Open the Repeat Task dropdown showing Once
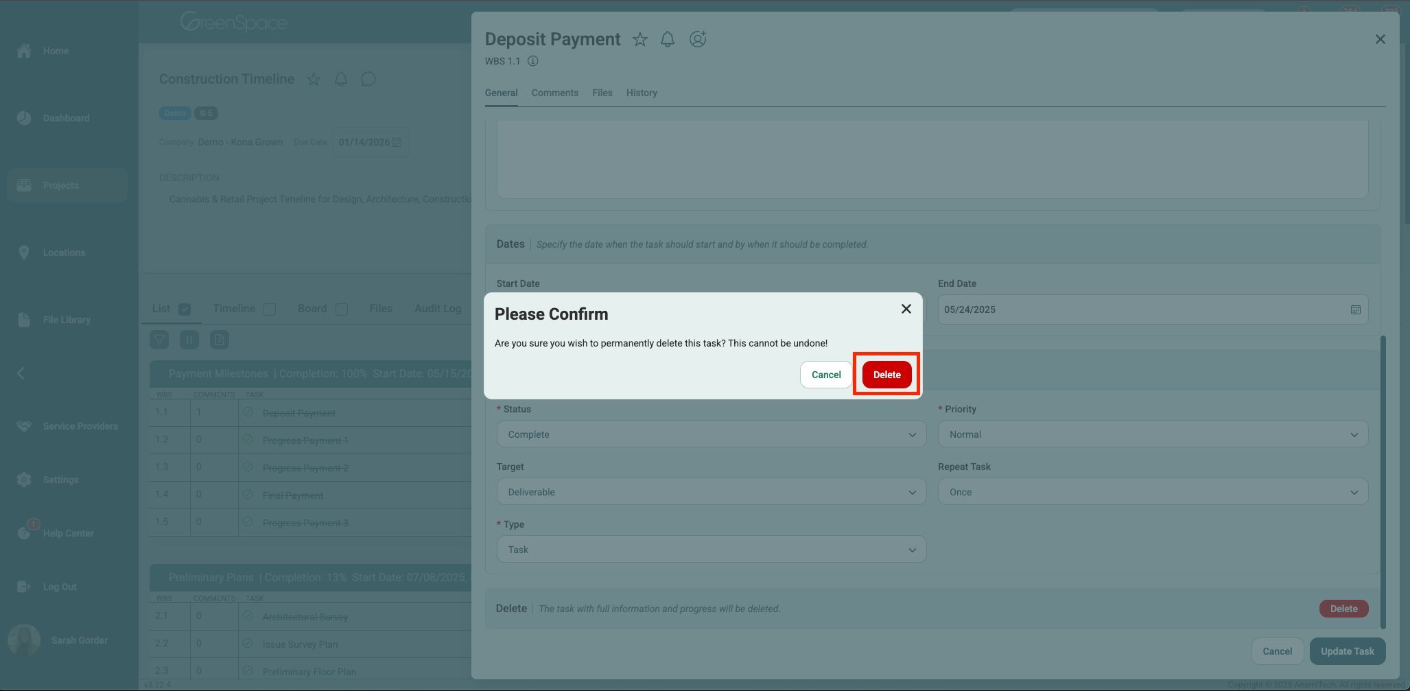Image resolution: width=1410 pixels, height=691 pixels. (1153, 492)
